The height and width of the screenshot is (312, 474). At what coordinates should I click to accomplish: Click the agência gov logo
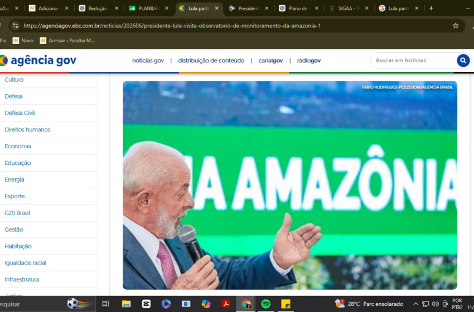pos(38,60)
